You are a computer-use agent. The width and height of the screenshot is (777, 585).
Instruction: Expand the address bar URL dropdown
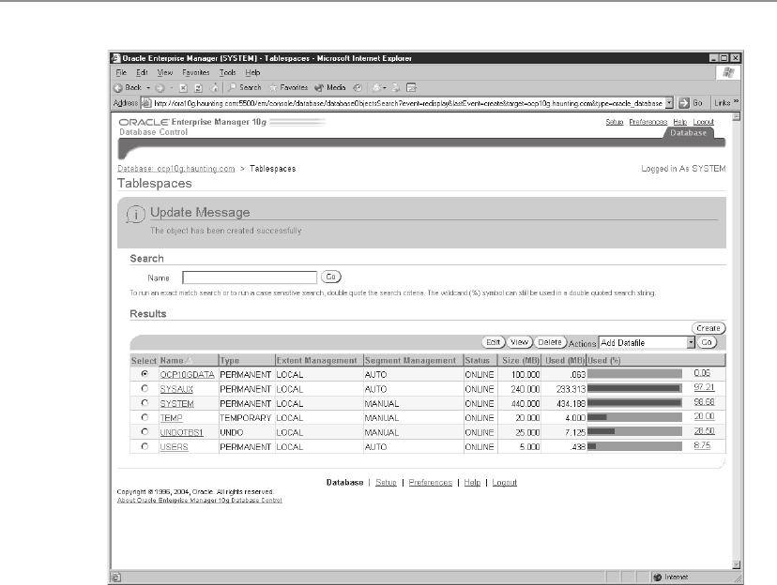pyautogui.click(x=669, y=103)
